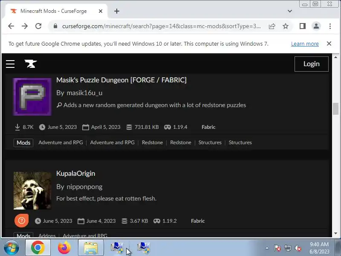Click the file size icon beside 731.81 KB

pos(129,127)
